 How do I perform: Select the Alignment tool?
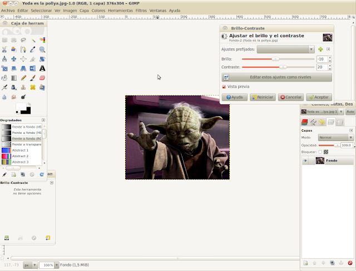click(23, 59)
